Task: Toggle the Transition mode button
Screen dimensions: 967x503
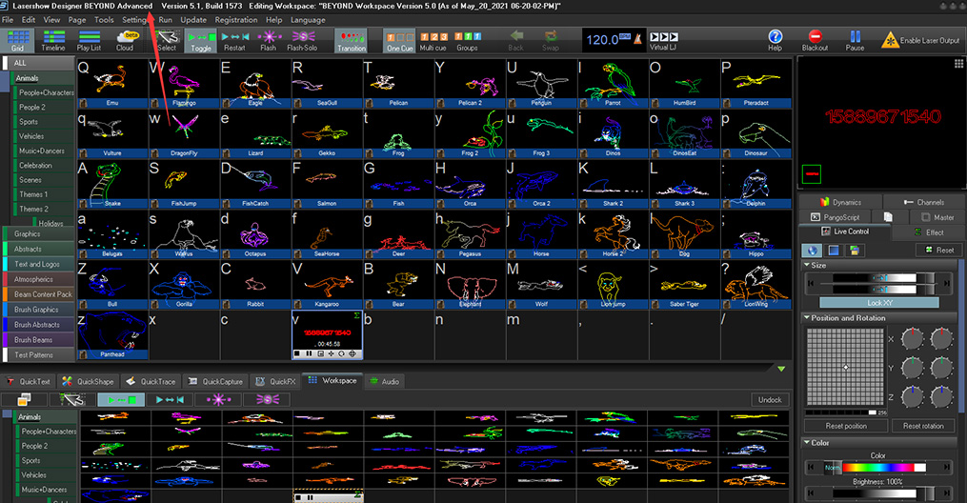Action: [352, 41]
